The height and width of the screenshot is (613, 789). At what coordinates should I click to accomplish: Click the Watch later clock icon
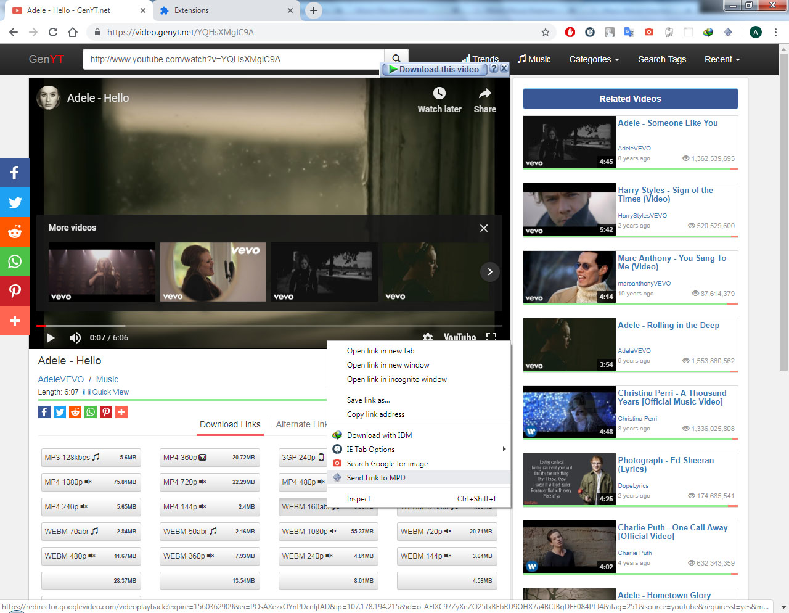point(439,93)
